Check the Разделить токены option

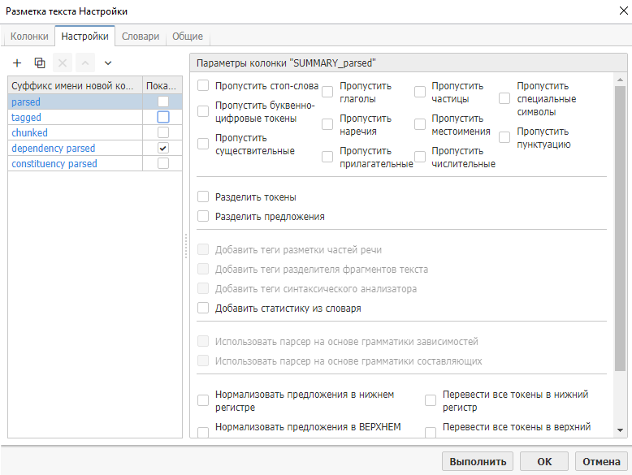tap(203, 197)
